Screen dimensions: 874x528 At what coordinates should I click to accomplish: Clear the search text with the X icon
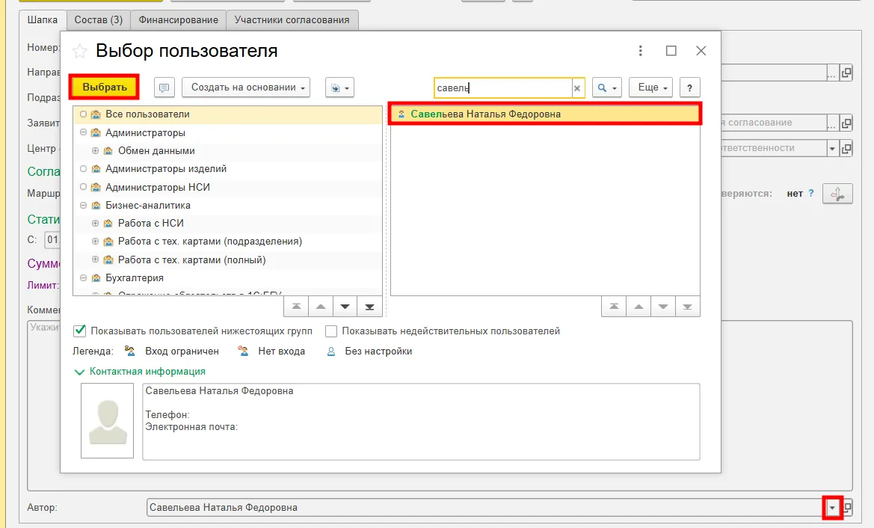click(x=577, y=88)
